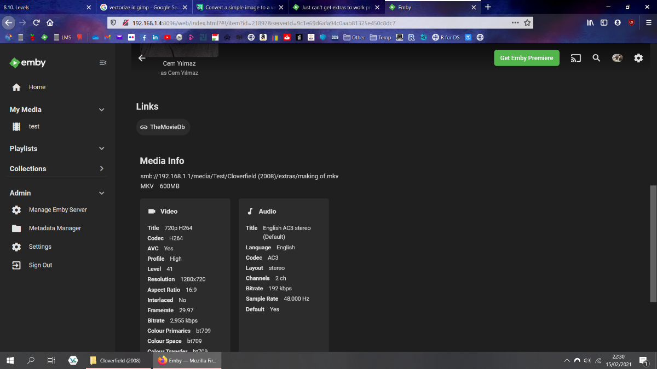Bookmark this page with star icon

tap(527, 23)
